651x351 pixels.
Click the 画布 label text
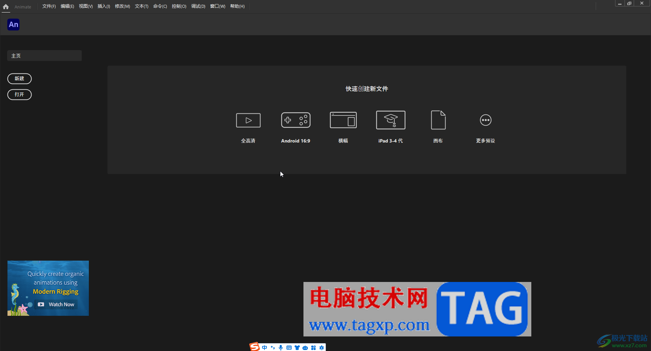click(438, 141)
